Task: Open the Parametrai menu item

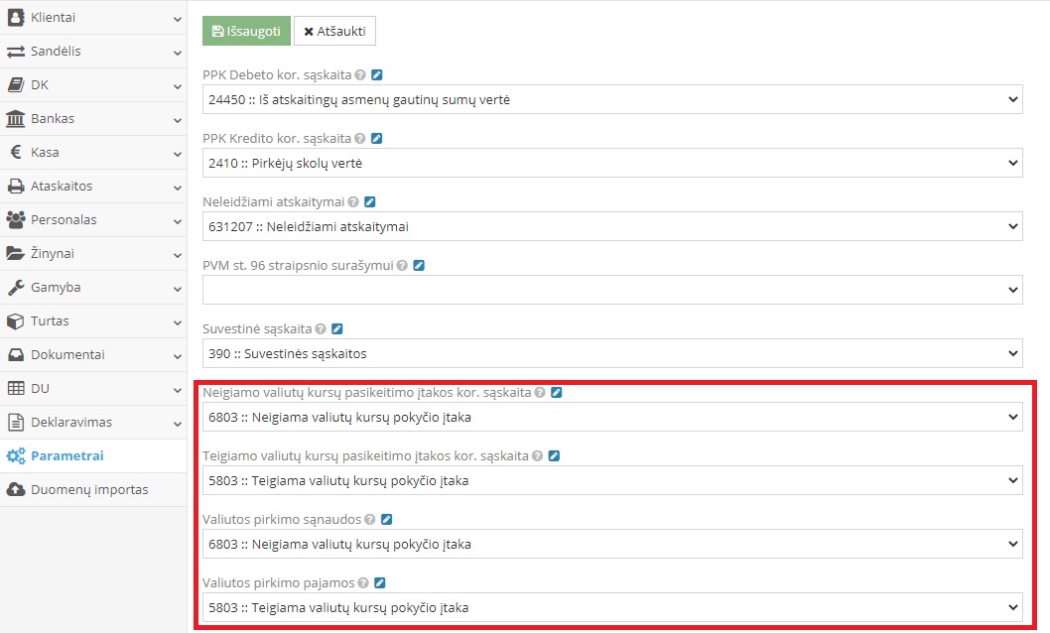Action: click(67, 456)
